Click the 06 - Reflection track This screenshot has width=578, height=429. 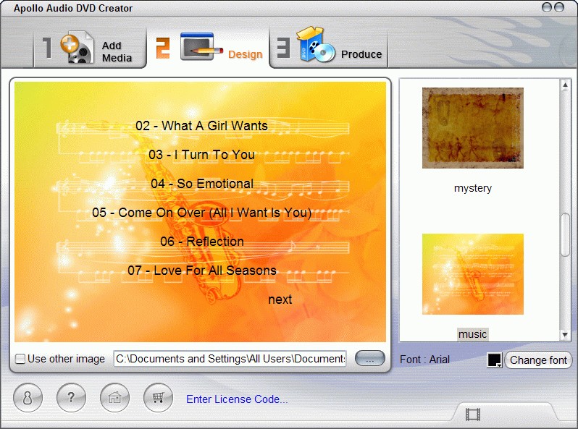pyautogui.click(x=202, y=242)
